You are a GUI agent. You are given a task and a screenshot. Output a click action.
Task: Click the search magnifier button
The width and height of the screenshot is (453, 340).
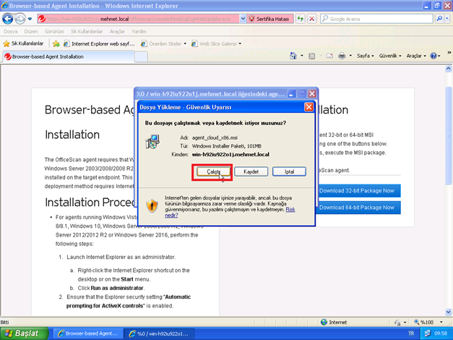click(x=439, y=19)
